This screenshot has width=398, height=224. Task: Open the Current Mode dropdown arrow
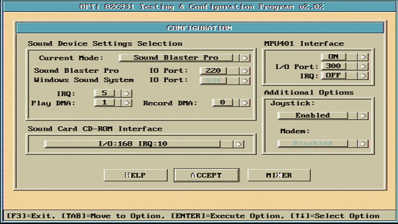click(x=245, y=58)
